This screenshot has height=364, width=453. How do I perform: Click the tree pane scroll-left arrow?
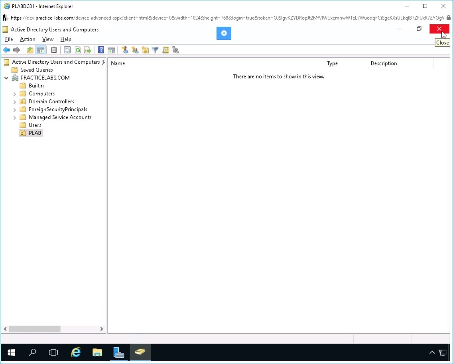click(x=5, y=329)
